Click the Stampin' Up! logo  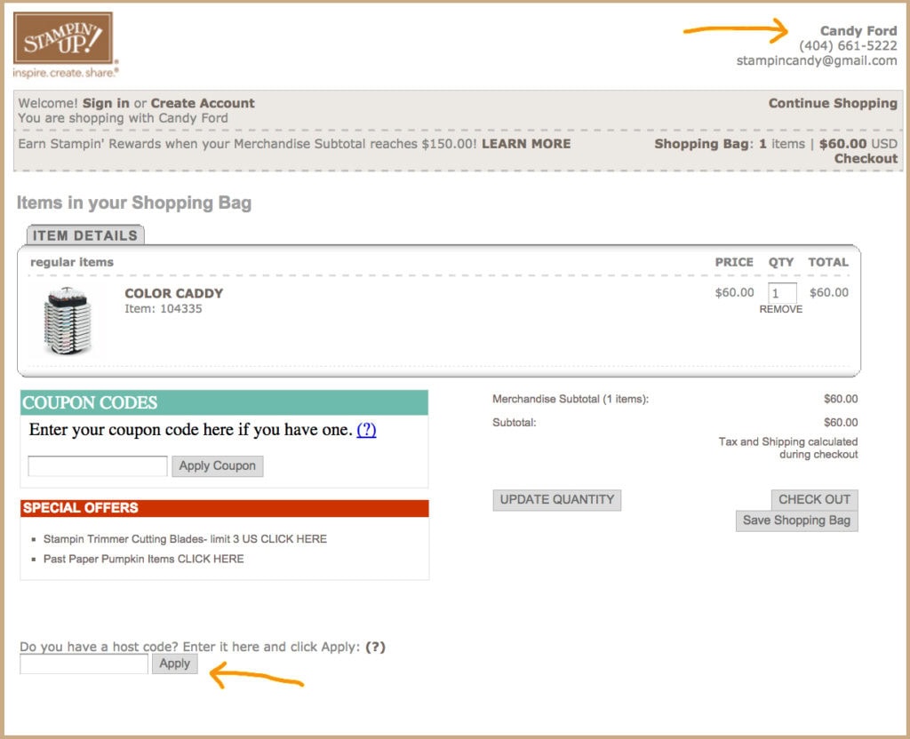(63, 44)
